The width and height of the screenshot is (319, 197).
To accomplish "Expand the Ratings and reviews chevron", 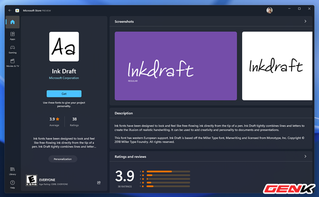I will [305, 156].
